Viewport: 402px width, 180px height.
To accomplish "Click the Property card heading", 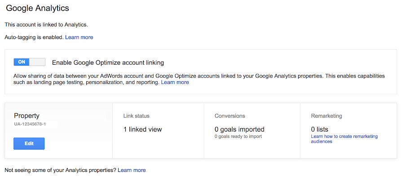I will coord(27,116).
